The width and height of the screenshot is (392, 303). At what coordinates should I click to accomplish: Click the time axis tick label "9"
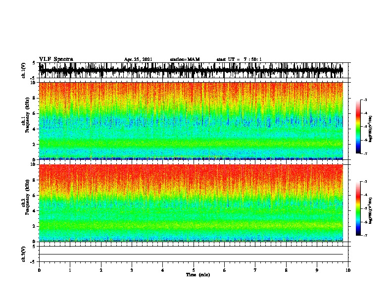[x=317, y=270]
